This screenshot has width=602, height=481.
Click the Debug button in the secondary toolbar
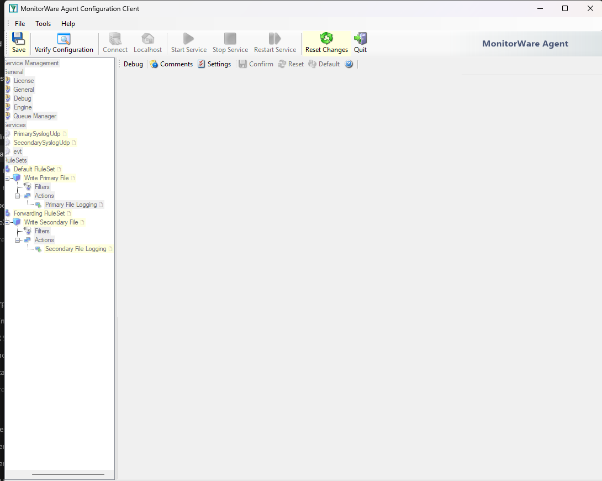[x=133, y=64]
